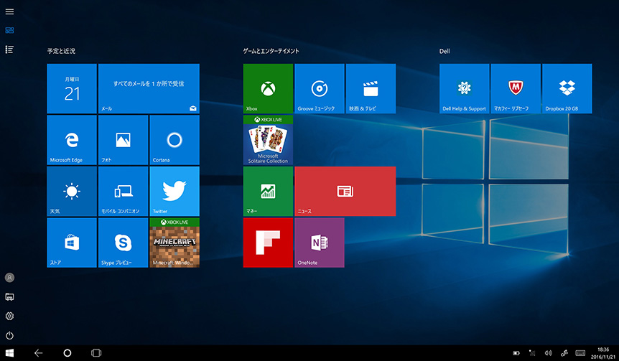Launch the Cortana tile
The image size is (619, 361).
click(174, 139)
